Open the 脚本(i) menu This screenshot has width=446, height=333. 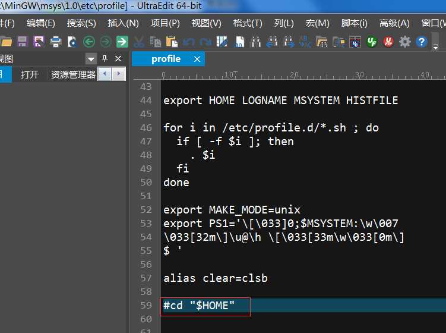(x=354, y=23)
